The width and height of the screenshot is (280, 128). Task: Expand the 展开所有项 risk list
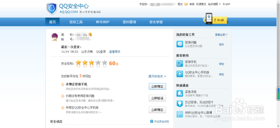(x=157, y=77)
